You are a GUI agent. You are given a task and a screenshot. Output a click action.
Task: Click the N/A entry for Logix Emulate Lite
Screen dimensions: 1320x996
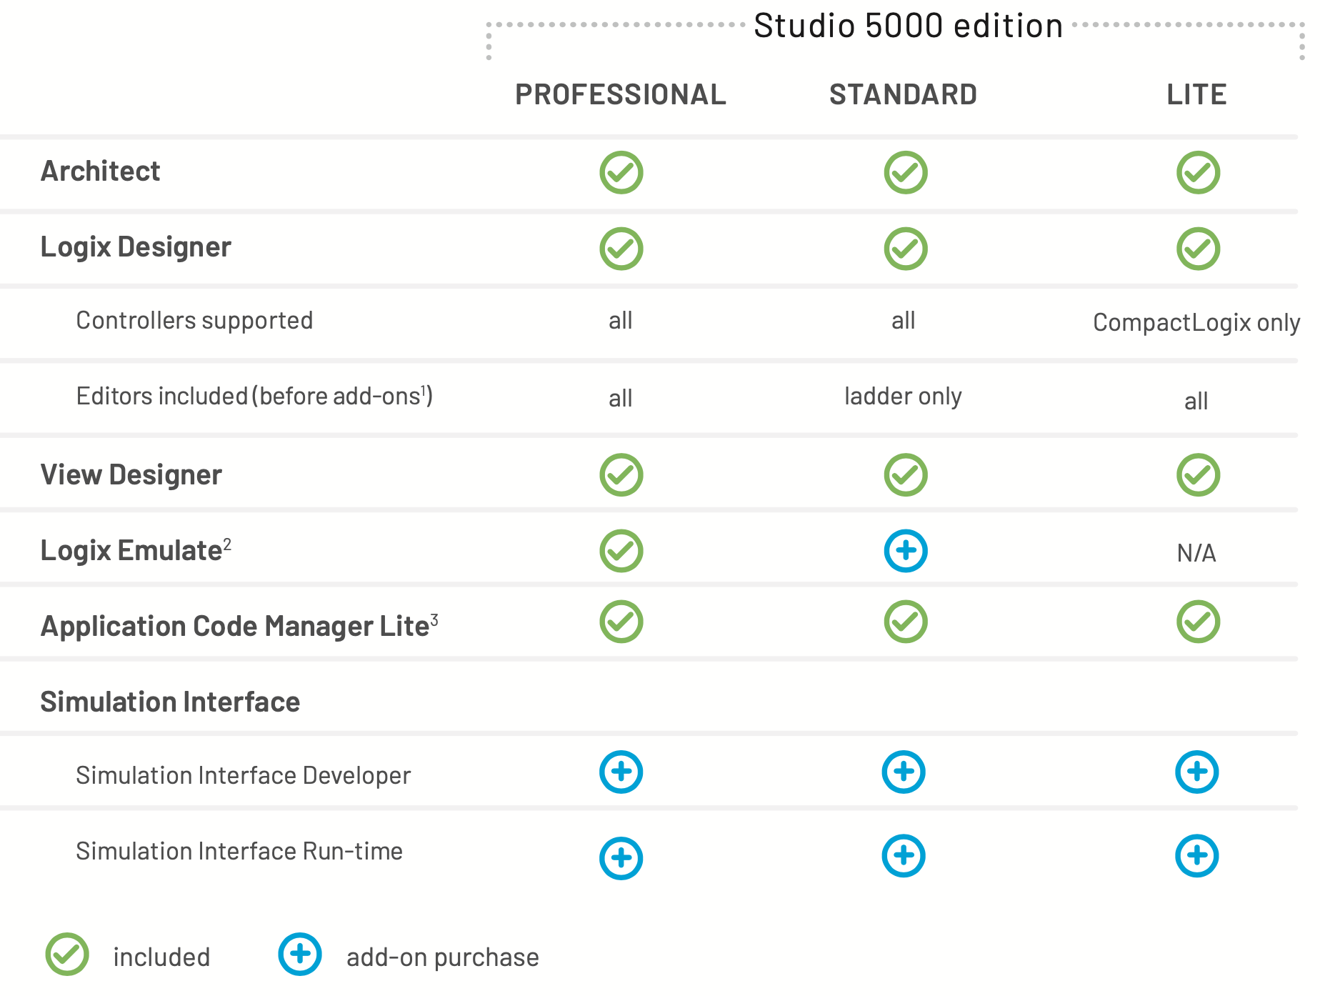point(1197,552)
